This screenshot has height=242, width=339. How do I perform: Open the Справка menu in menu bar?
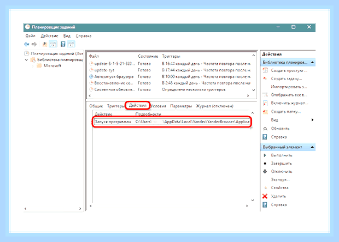[x=84, y=36]
